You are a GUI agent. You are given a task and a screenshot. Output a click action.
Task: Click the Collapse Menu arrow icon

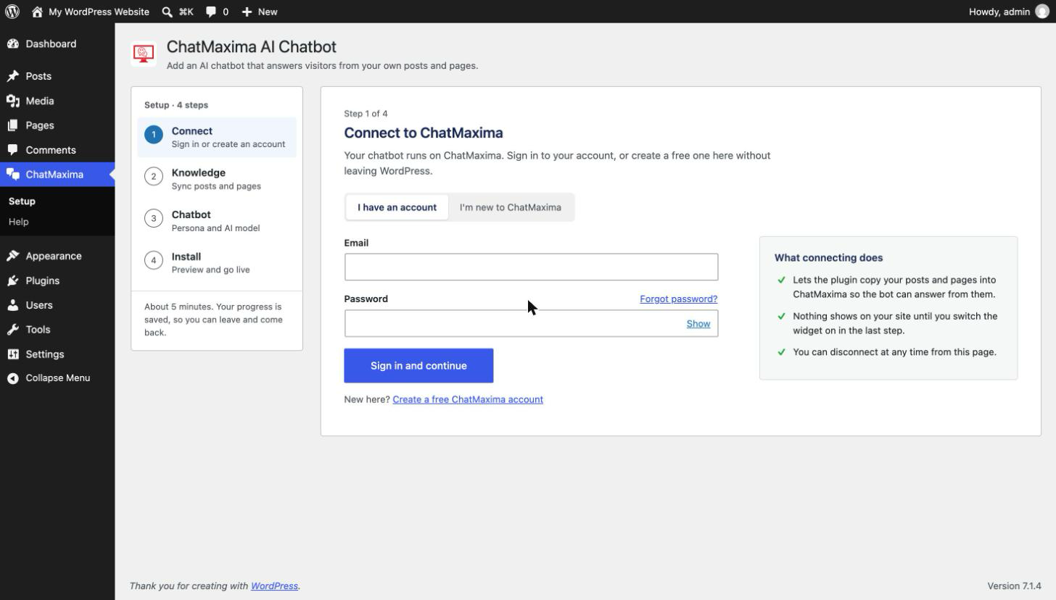click(12, 378)
